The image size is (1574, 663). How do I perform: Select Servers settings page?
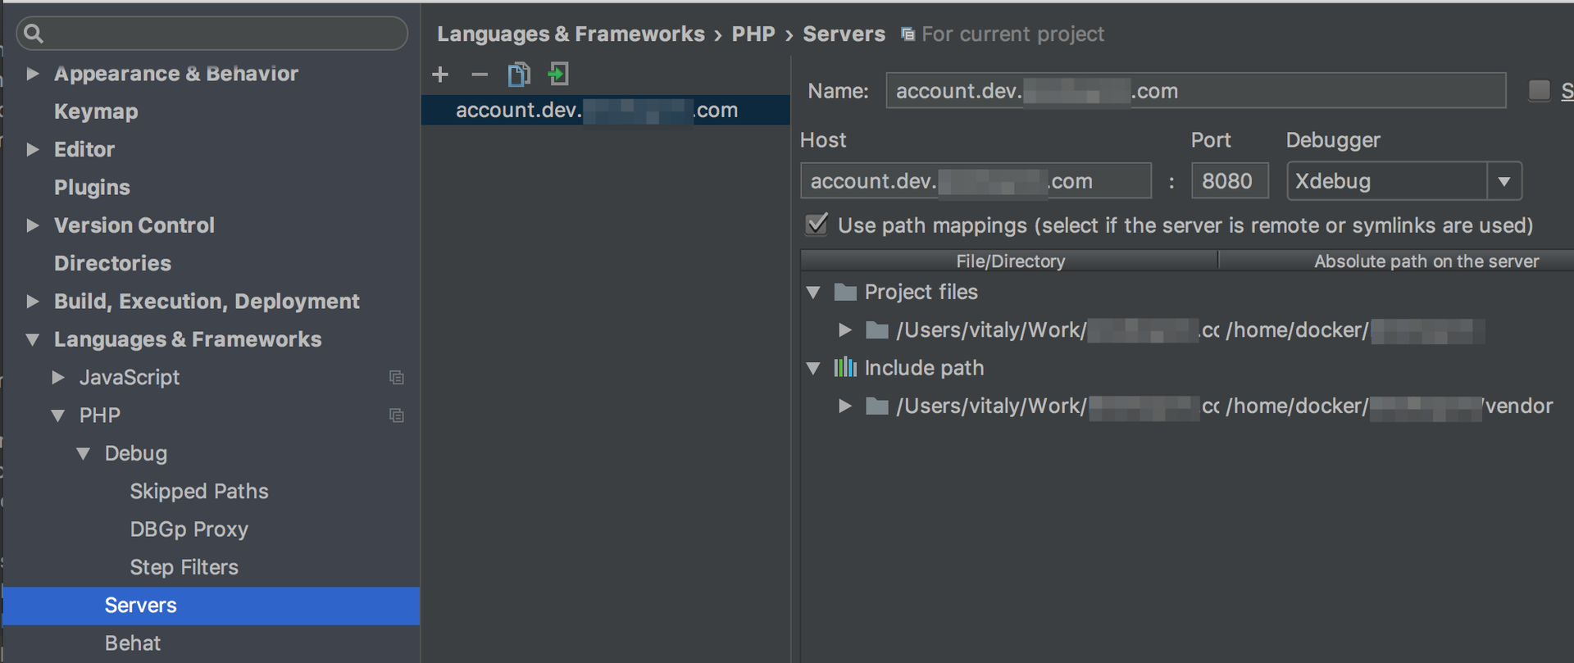click(212, 606)
